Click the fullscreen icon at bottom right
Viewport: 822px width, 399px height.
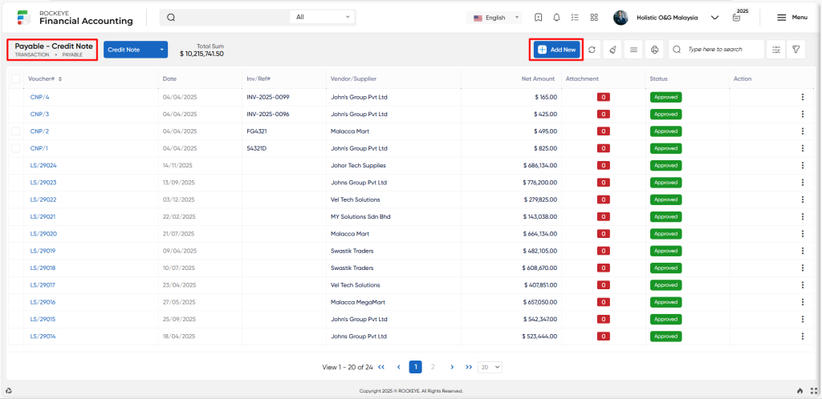[814, 391]
